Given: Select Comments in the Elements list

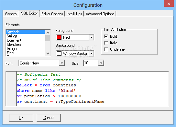Looking at the screenshot, I should 26,40.
